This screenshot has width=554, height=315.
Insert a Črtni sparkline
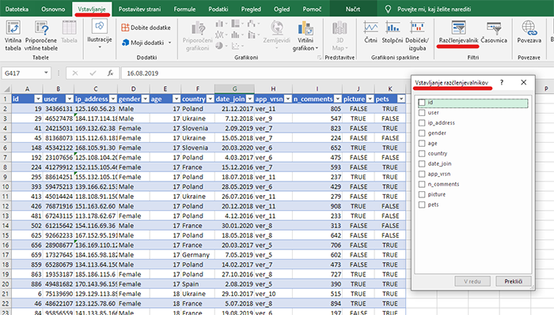pyautogui.click(x=370, y=32)
